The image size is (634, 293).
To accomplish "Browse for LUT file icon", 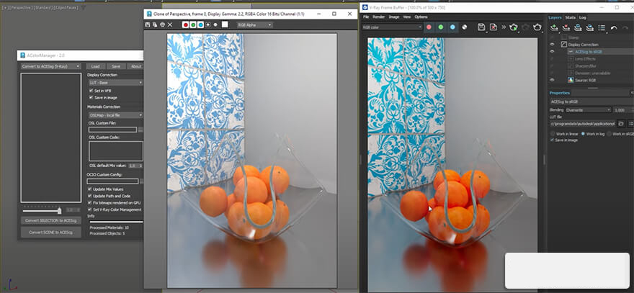I will pos(620,124).
